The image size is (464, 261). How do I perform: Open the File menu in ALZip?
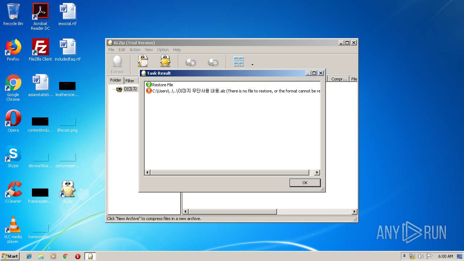pos(111,50)
